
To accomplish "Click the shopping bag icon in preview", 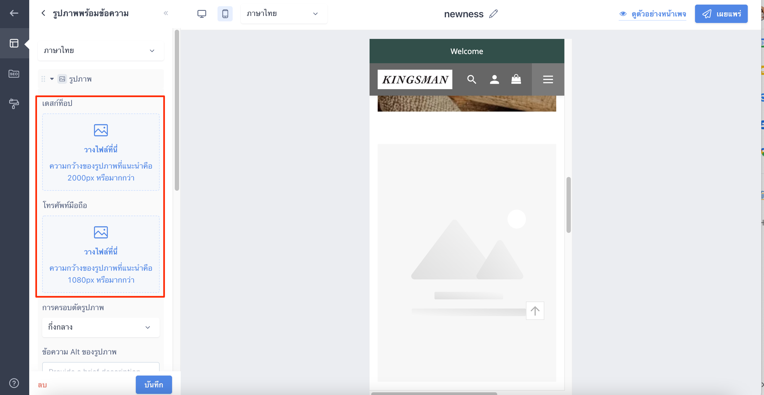I will coord(516,79).
